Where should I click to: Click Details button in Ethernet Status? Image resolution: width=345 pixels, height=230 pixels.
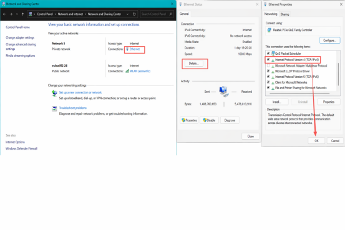coord(194,64)
